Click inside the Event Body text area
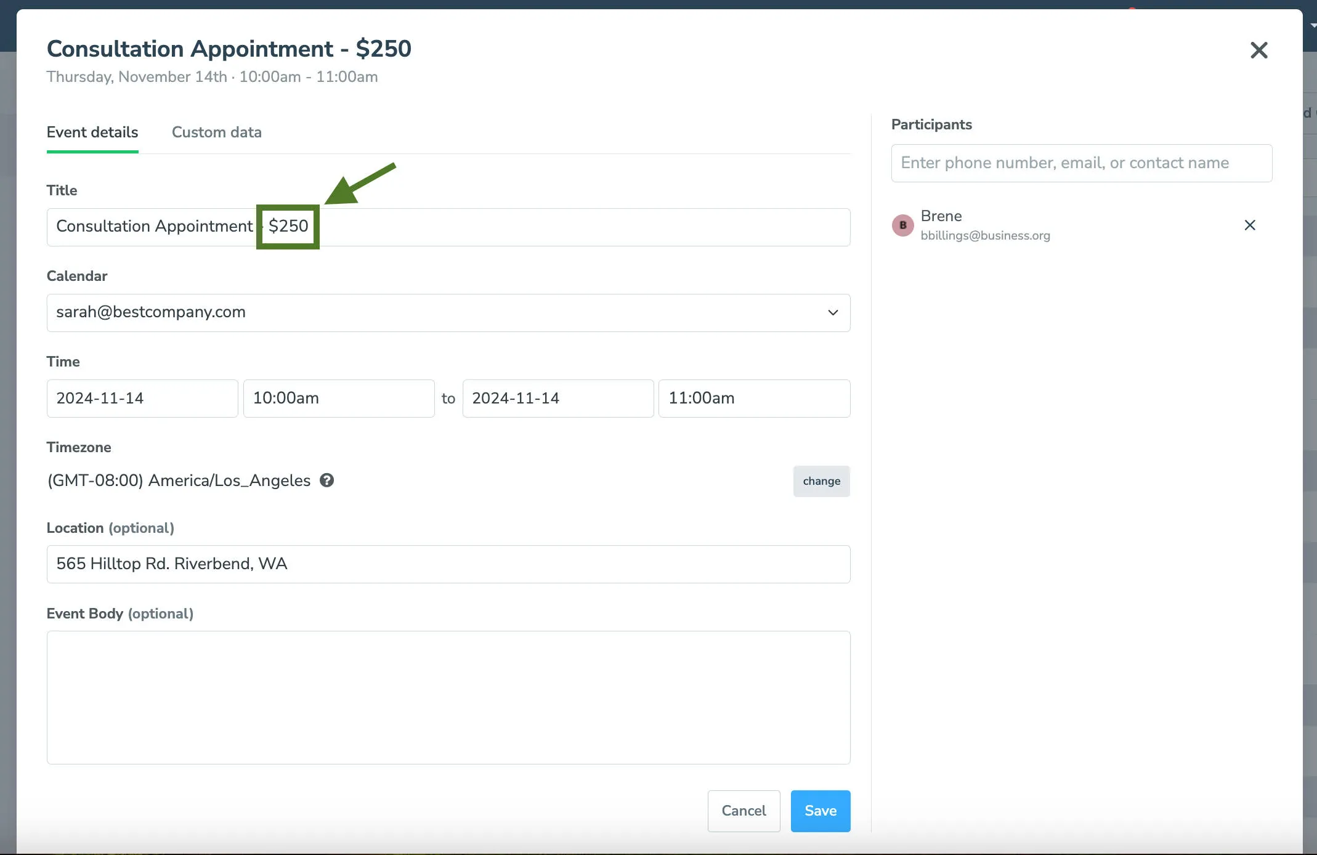Image resolution: width=1317 pixels, height=855 pixels. (448, 697)
